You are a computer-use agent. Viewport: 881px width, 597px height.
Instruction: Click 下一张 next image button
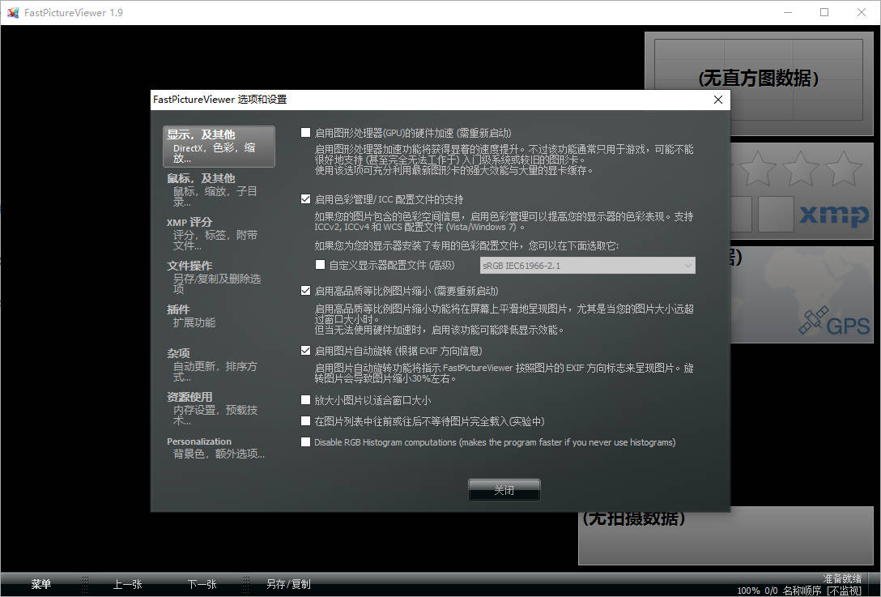[202, 584]
